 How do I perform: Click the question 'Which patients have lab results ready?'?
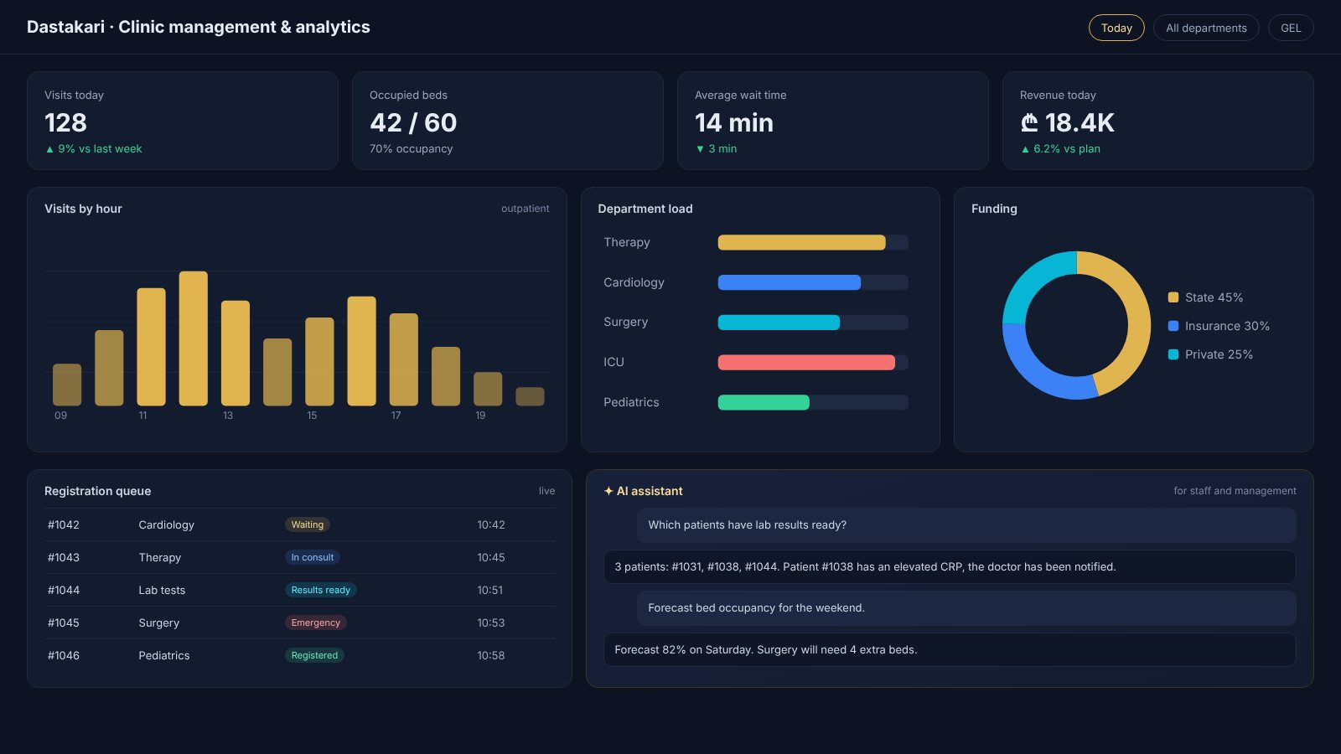[x=966, y=525]
